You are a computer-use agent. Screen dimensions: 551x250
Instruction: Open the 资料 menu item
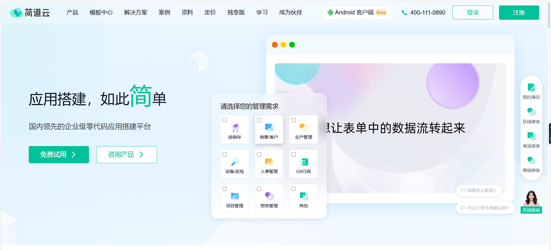(x=187, y=12)
